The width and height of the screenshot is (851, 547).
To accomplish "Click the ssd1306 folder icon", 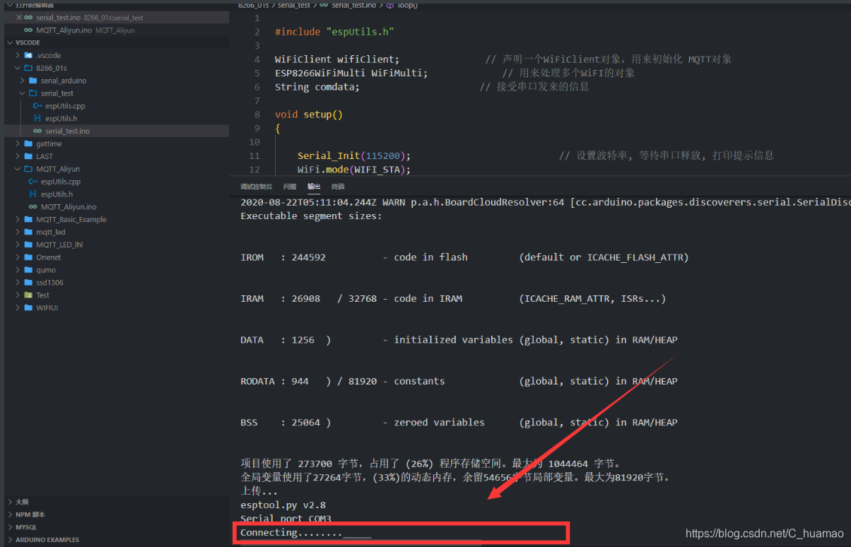I will [28, 283].
